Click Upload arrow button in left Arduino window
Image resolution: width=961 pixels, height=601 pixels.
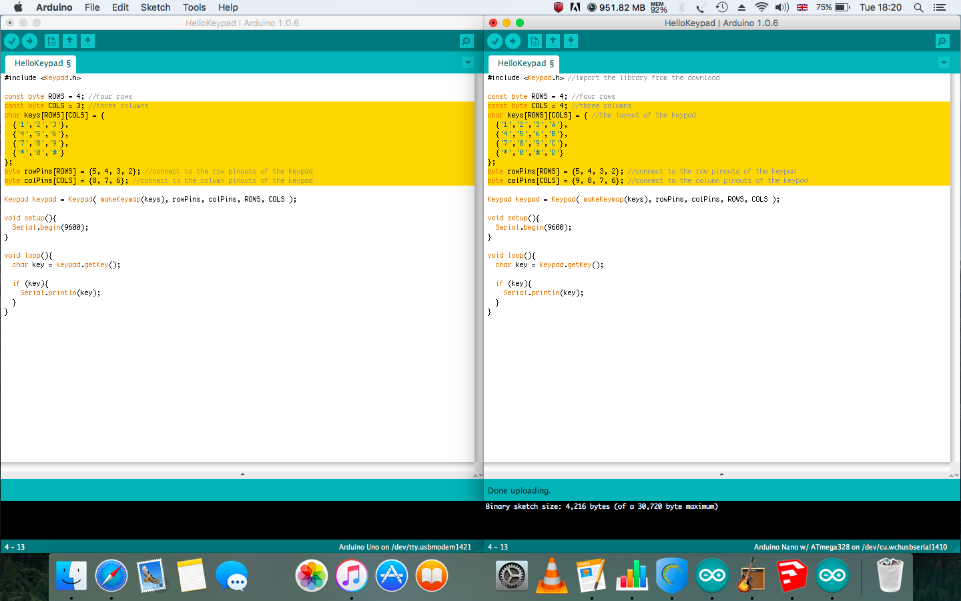(x=29, y=41)
